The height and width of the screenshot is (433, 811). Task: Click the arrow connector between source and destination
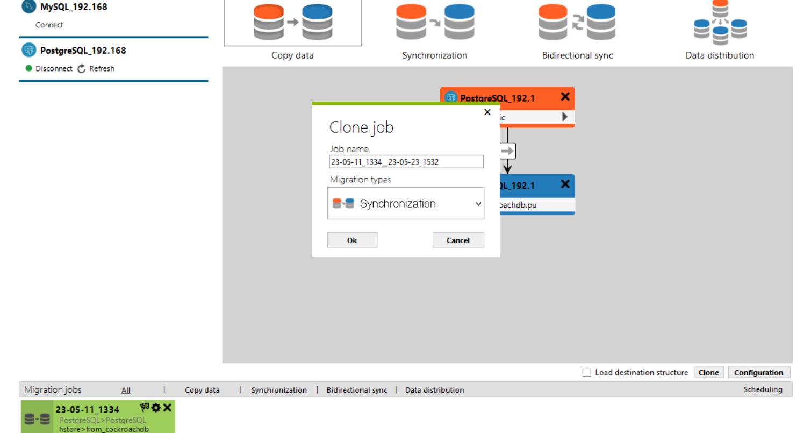click(x=507, y=151)
